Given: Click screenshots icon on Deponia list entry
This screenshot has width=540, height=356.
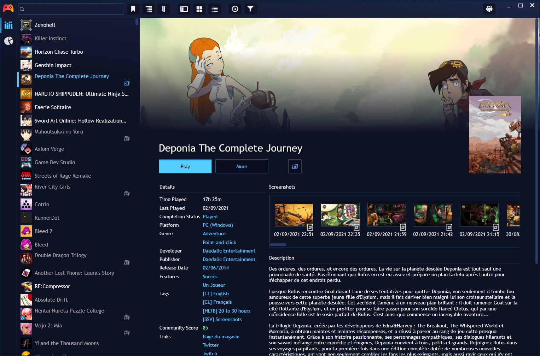Looking at the screenshot, I should 127,83.
